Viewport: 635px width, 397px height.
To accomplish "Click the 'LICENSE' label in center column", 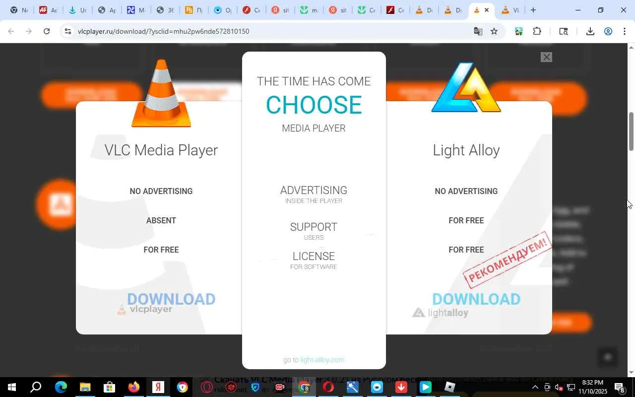I will [x=314, y=256].
